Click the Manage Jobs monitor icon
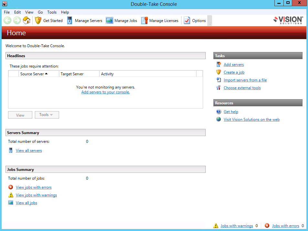308x231 pixels. [x=109, y=20]
